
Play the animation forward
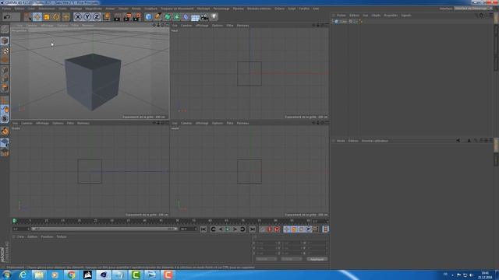point(228,229)
